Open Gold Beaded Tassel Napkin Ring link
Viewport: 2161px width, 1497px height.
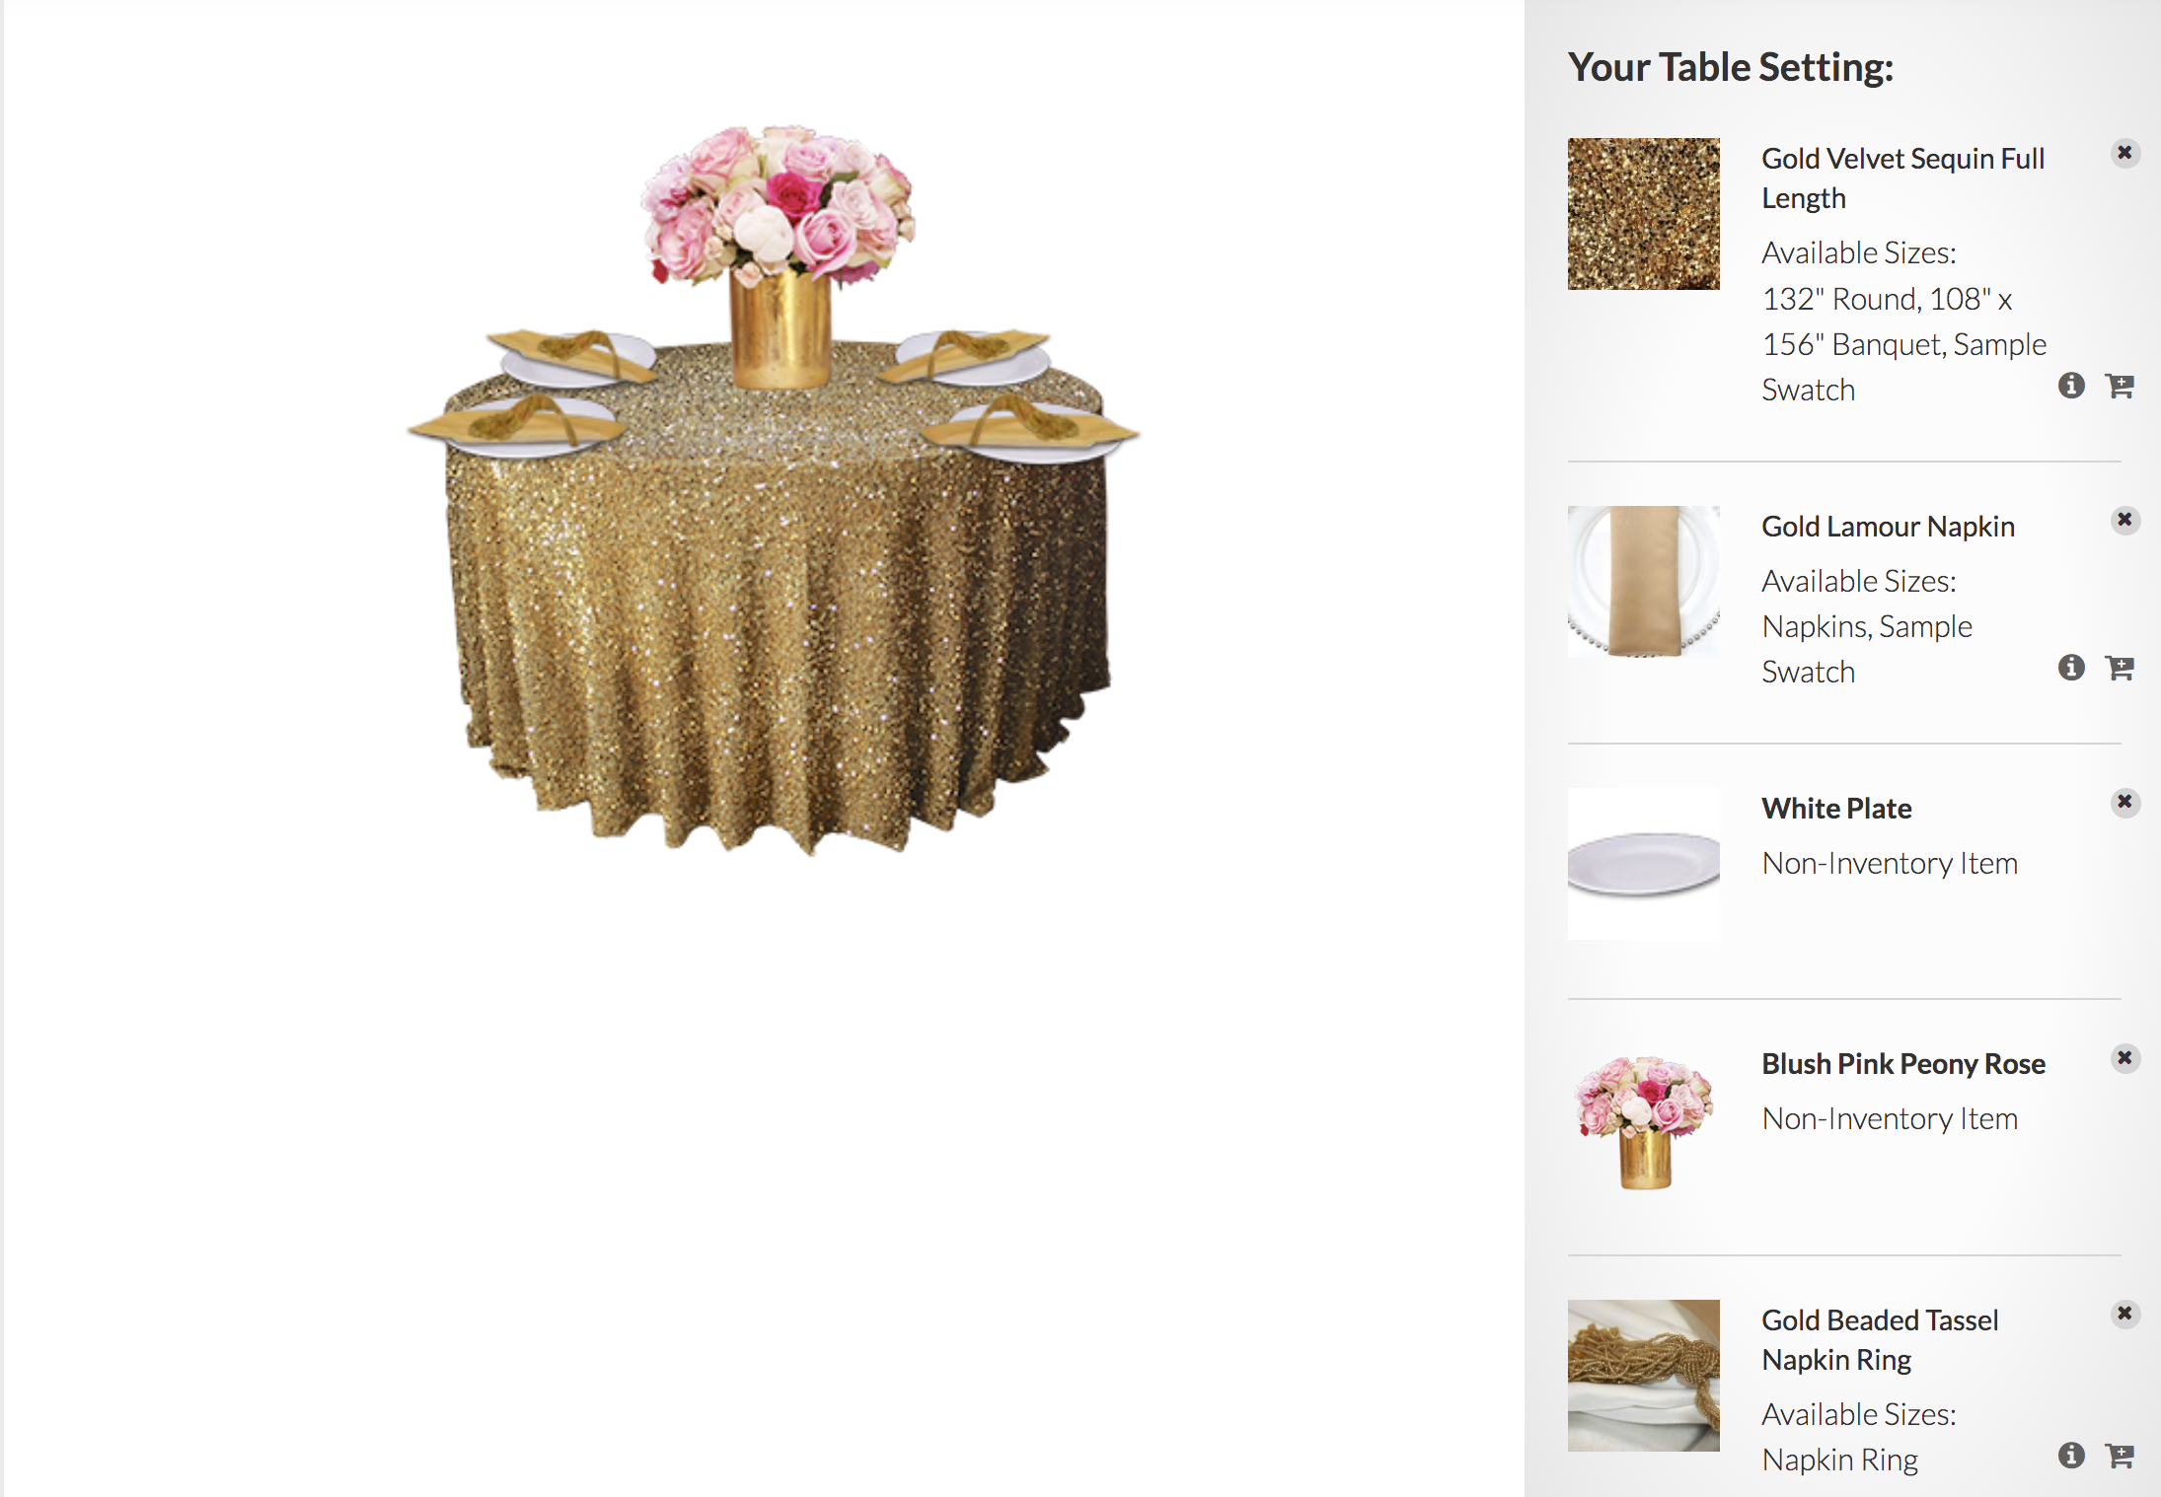point(1880,1340)
